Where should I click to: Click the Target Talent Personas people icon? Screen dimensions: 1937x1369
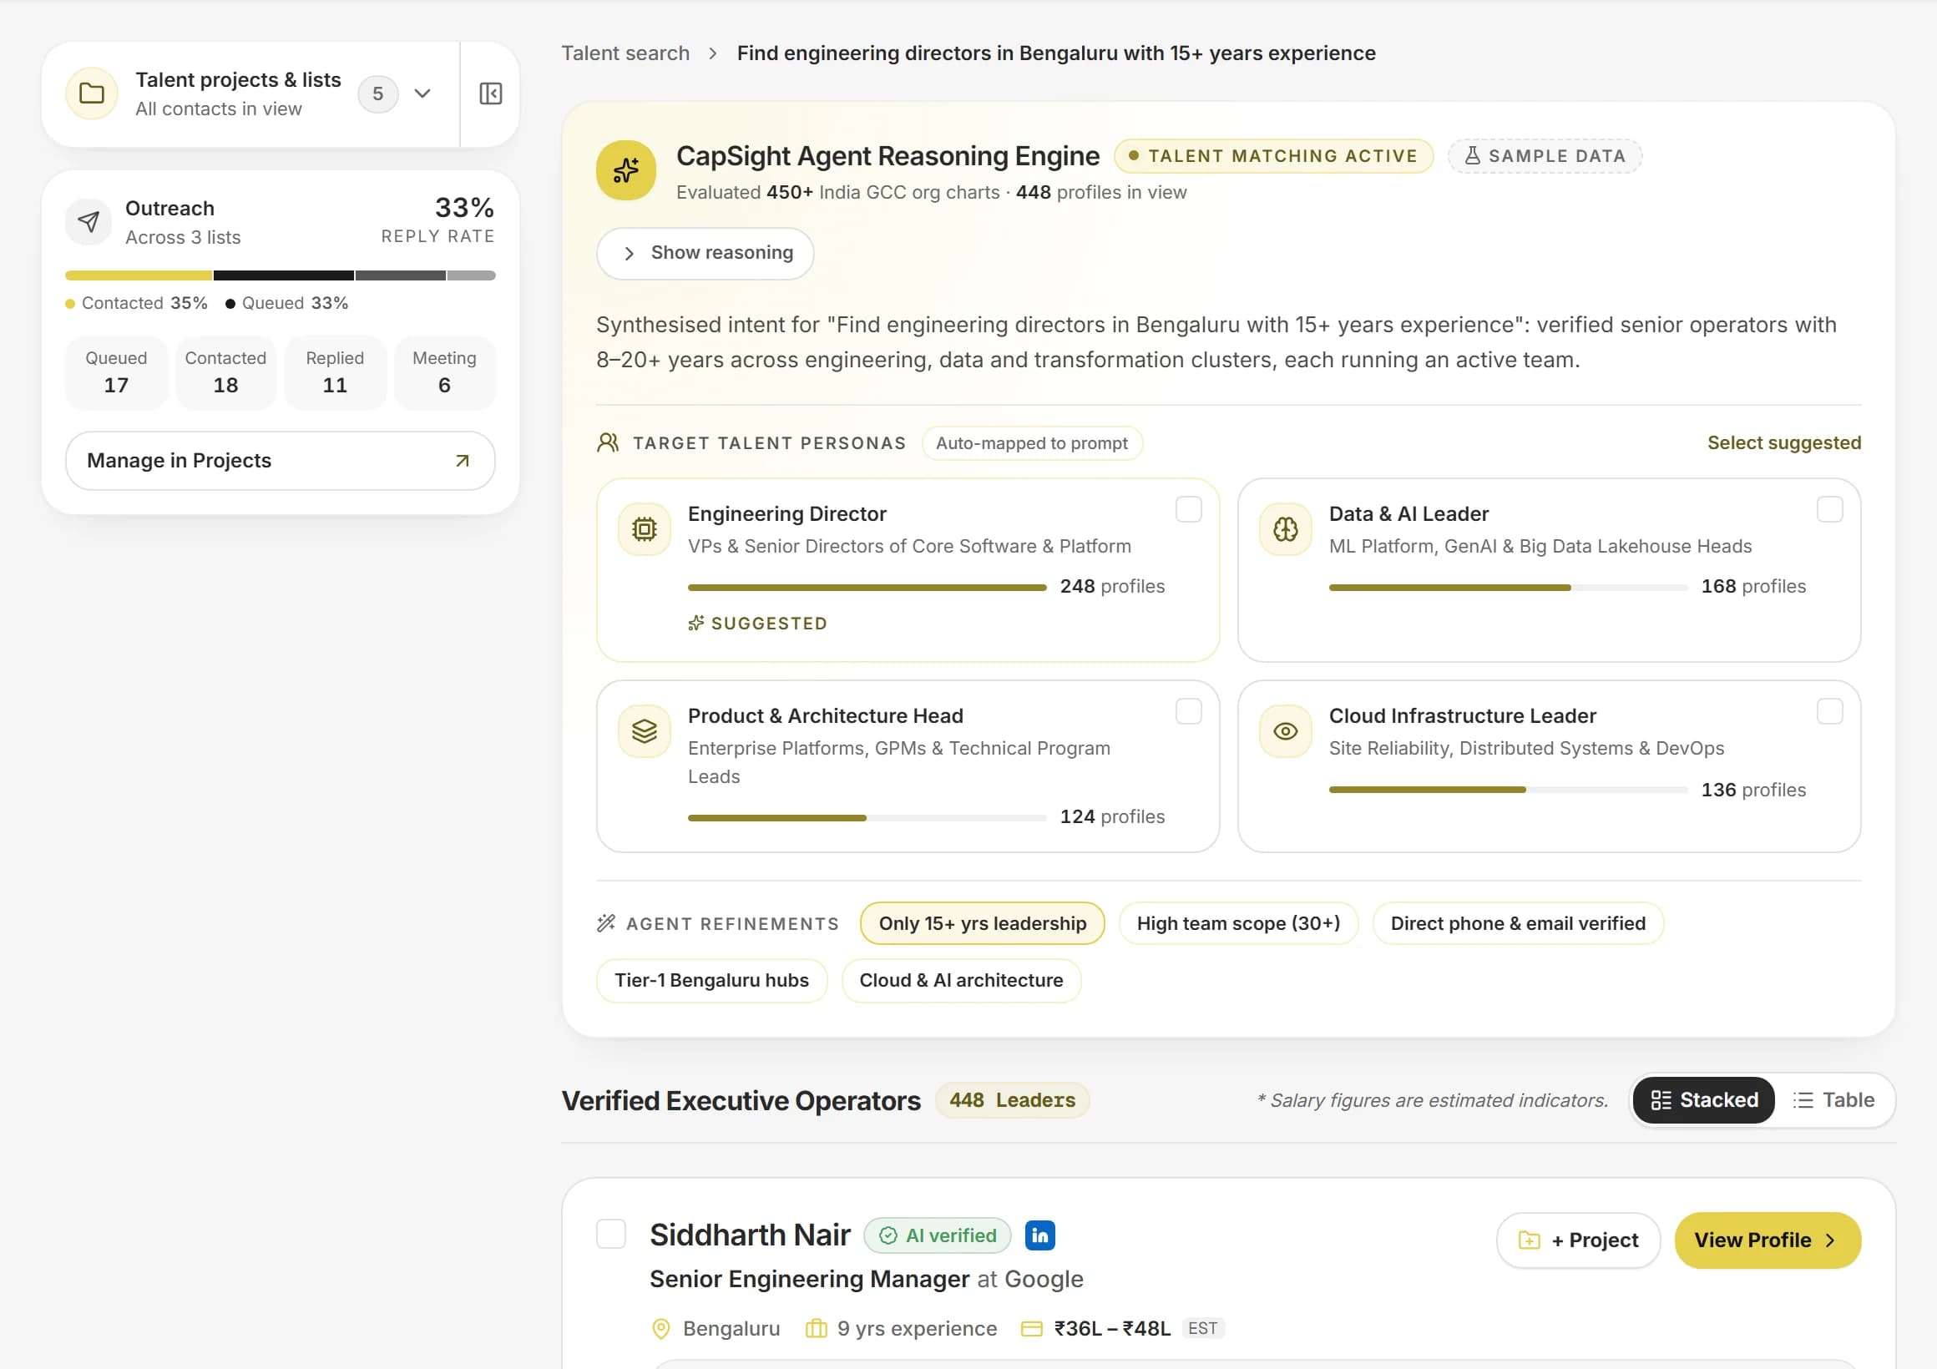coord(609,442)
